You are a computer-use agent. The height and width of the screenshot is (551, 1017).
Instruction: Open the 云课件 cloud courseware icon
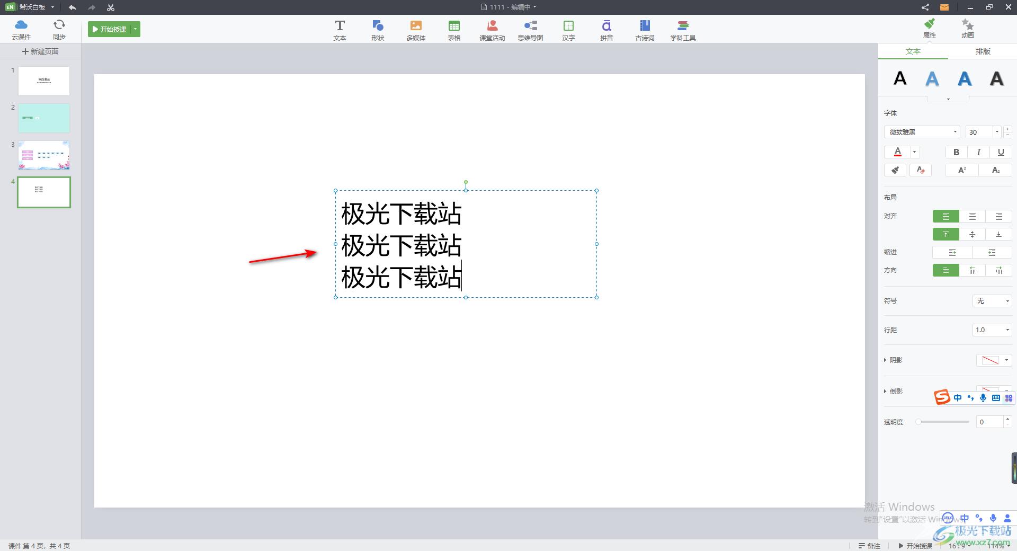pos(21,29)
